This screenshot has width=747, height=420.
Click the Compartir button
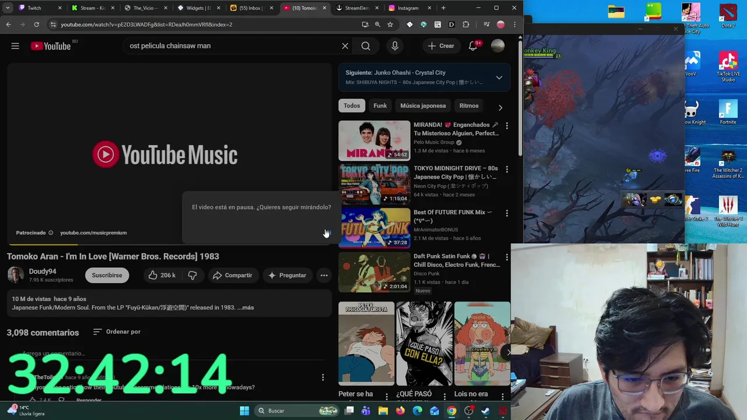[x=232, y=275]
